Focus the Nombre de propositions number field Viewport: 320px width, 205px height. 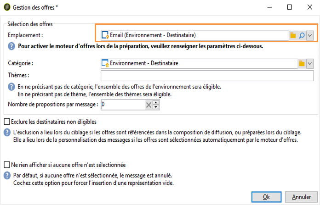coord(123,105)
